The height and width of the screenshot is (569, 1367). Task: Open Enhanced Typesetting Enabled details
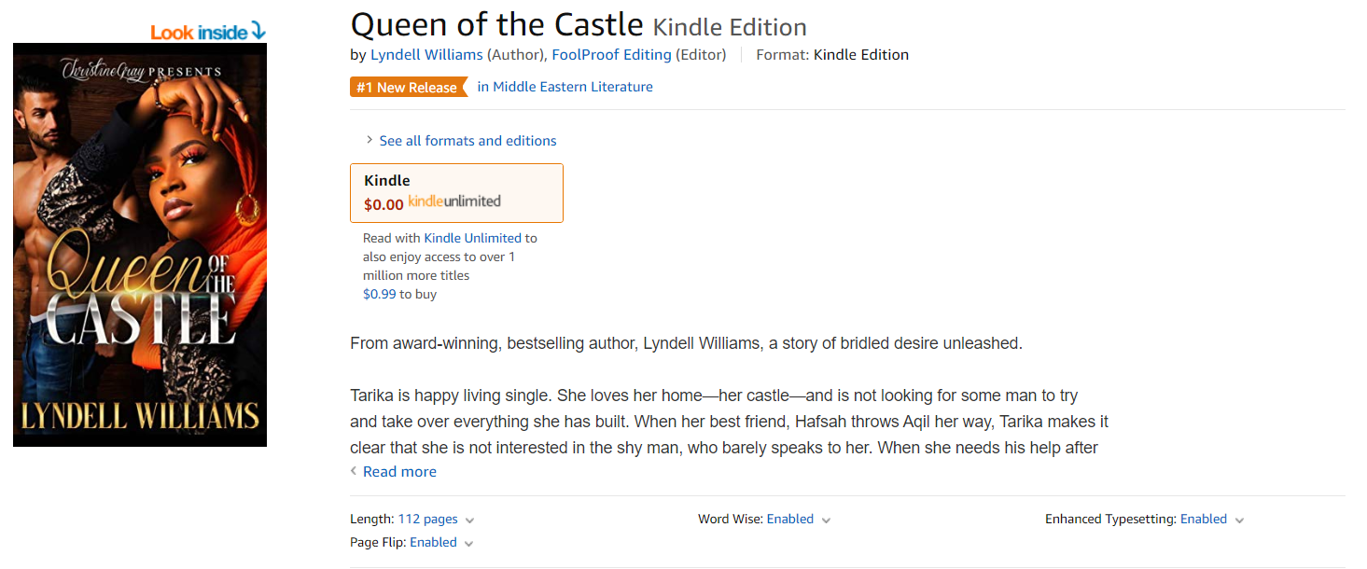pyautogui.click(x=1203, y=520)
